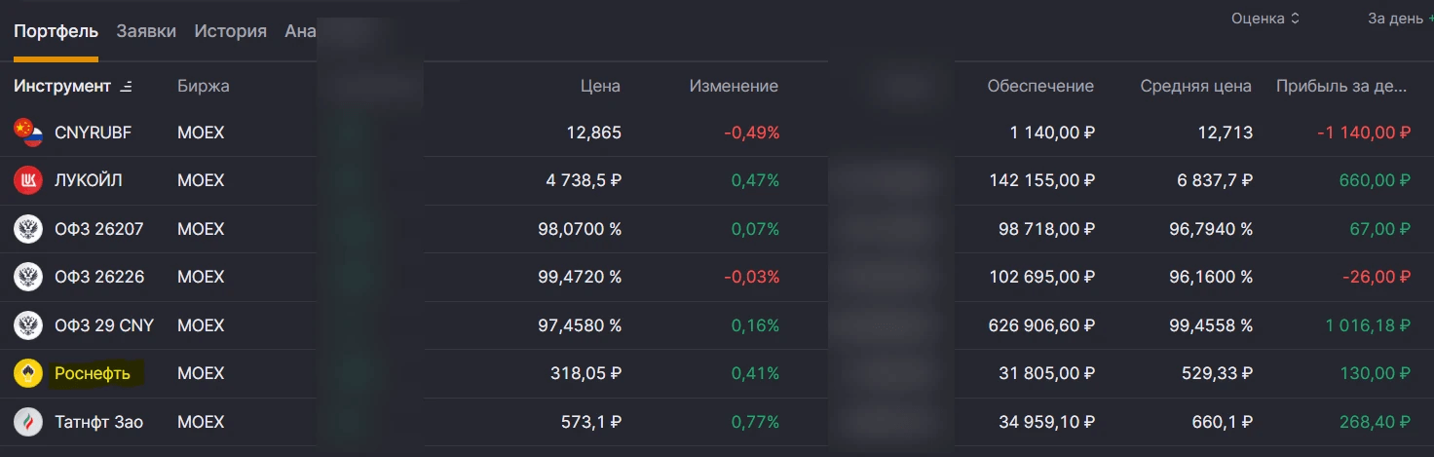Select the ЛУКОЙЛ instrument name
Screen dimensions: 1434x457
pyautogui.click(x=89, y=180)
